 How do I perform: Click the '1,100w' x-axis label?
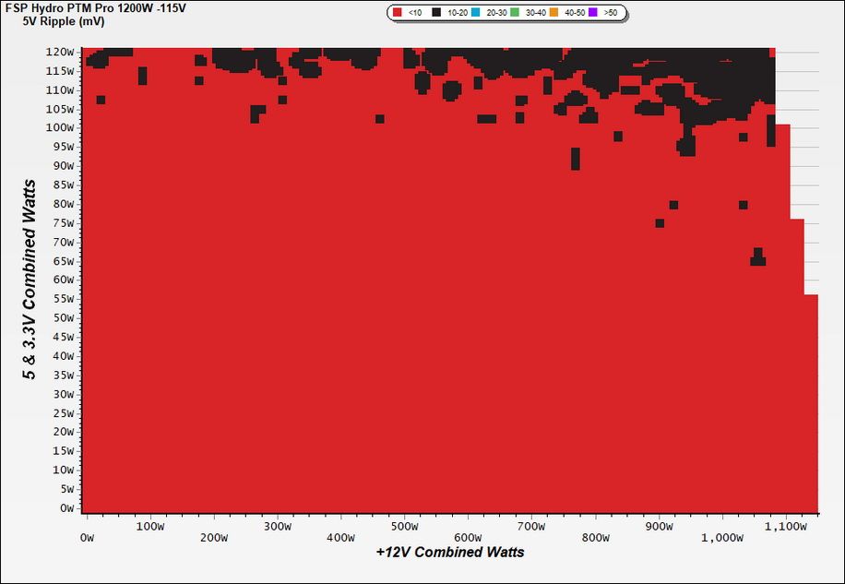pyautogui.click(x=786, y=527)
